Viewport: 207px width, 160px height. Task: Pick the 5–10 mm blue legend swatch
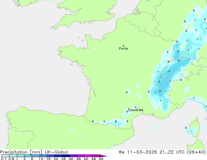[x=36, y=156]
